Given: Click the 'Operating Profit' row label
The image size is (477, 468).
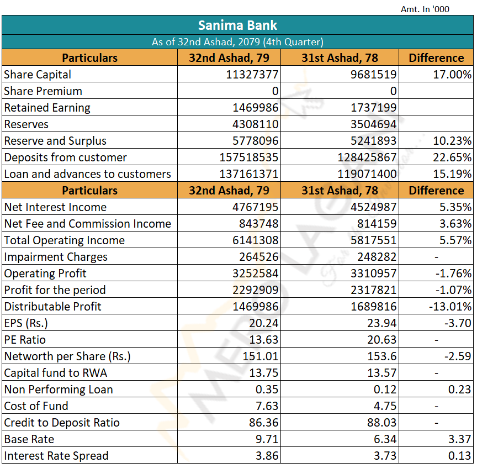Looking at the screenshot, I should [x=45, y=274].
